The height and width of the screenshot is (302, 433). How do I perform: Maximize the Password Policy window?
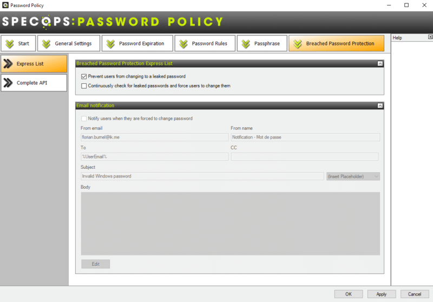point(406,5)
